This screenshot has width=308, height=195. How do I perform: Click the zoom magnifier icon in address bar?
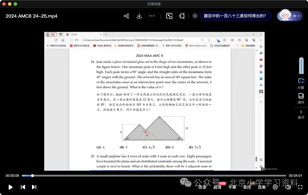[202, 40]
